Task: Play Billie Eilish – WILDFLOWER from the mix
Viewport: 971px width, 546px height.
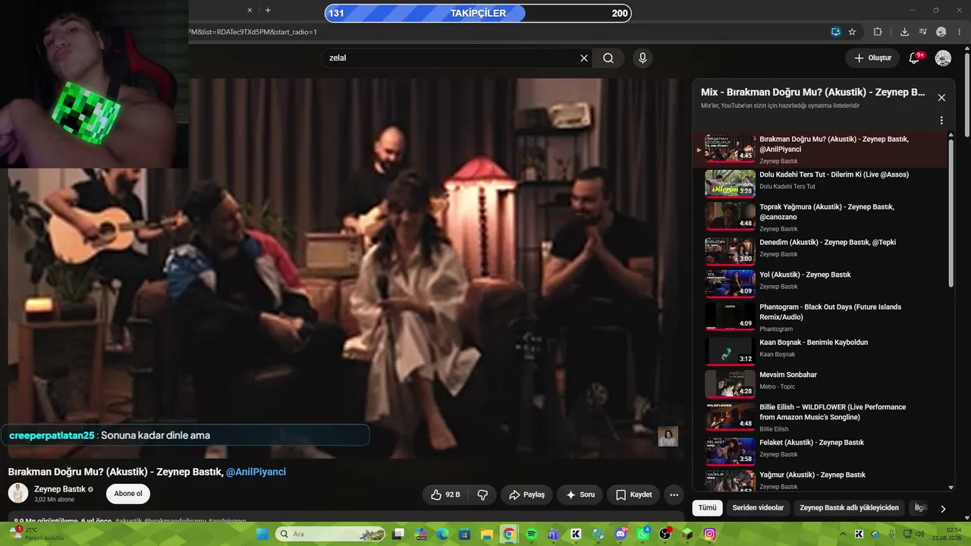Action: pos(821,416)
